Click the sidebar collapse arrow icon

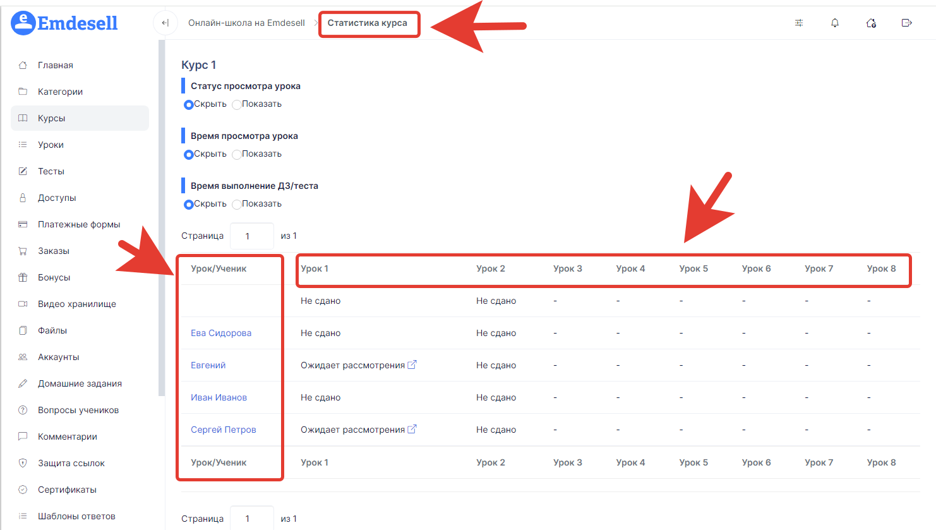pyautogui.click(x=165, y=23)
